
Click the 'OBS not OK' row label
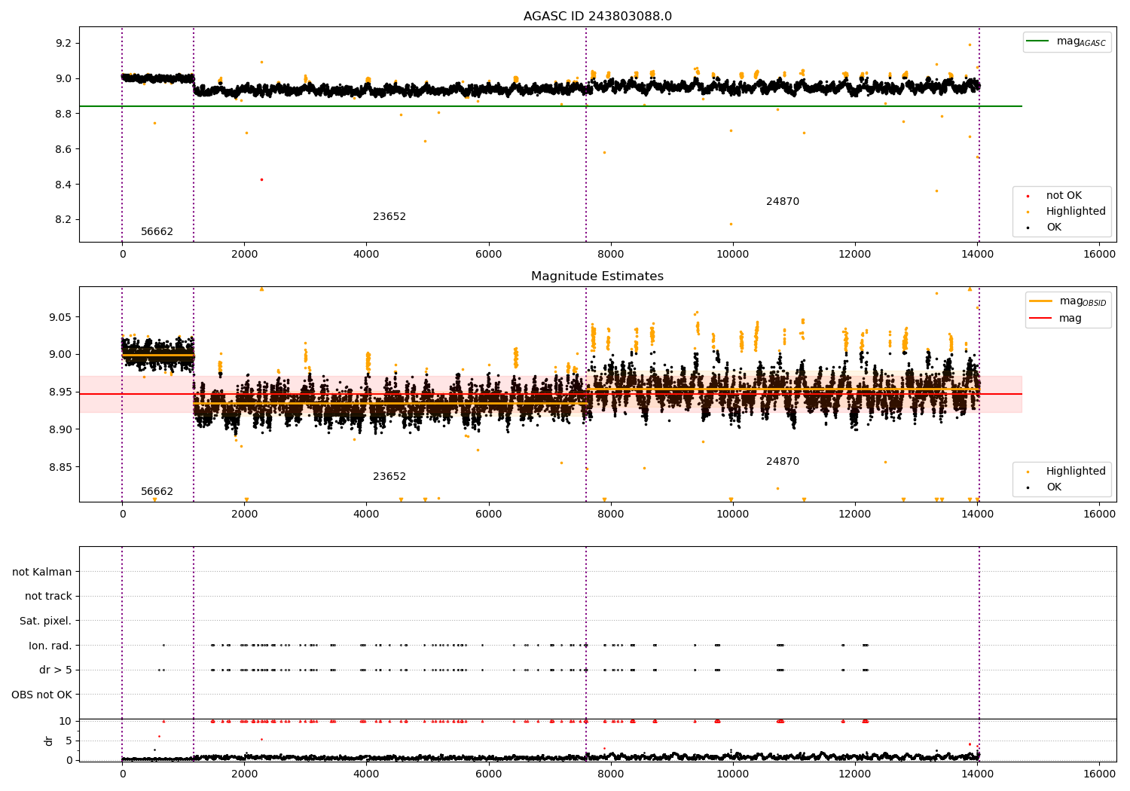coord(42,695)
